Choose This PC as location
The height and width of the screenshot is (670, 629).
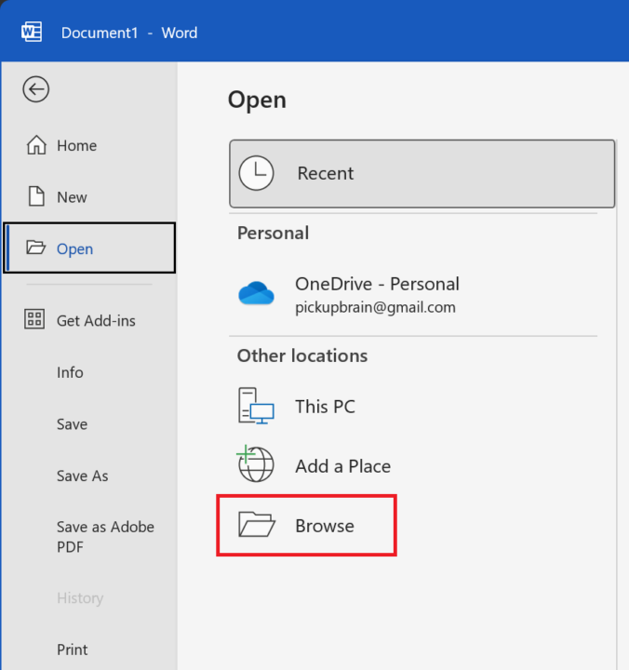click(413, 406)
